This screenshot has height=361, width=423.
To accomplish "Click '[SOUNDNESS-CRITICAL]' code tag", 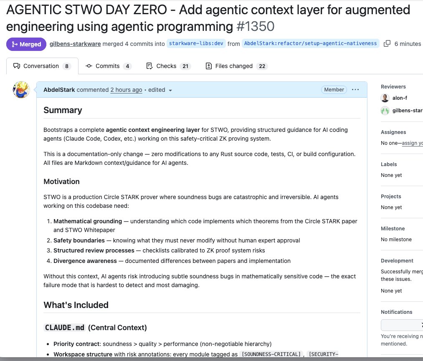I will (x=271, y=354).
